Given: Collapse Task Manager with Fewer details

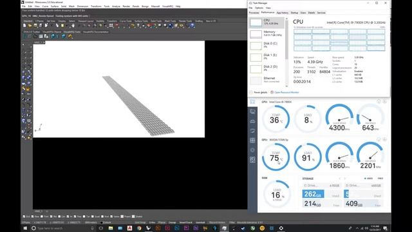Looking at the screenshot, I should point(259,92).
